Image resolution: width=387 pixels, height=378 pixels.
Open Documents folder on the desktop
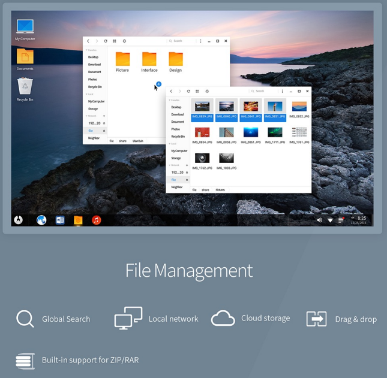click(x=25, y=59)
